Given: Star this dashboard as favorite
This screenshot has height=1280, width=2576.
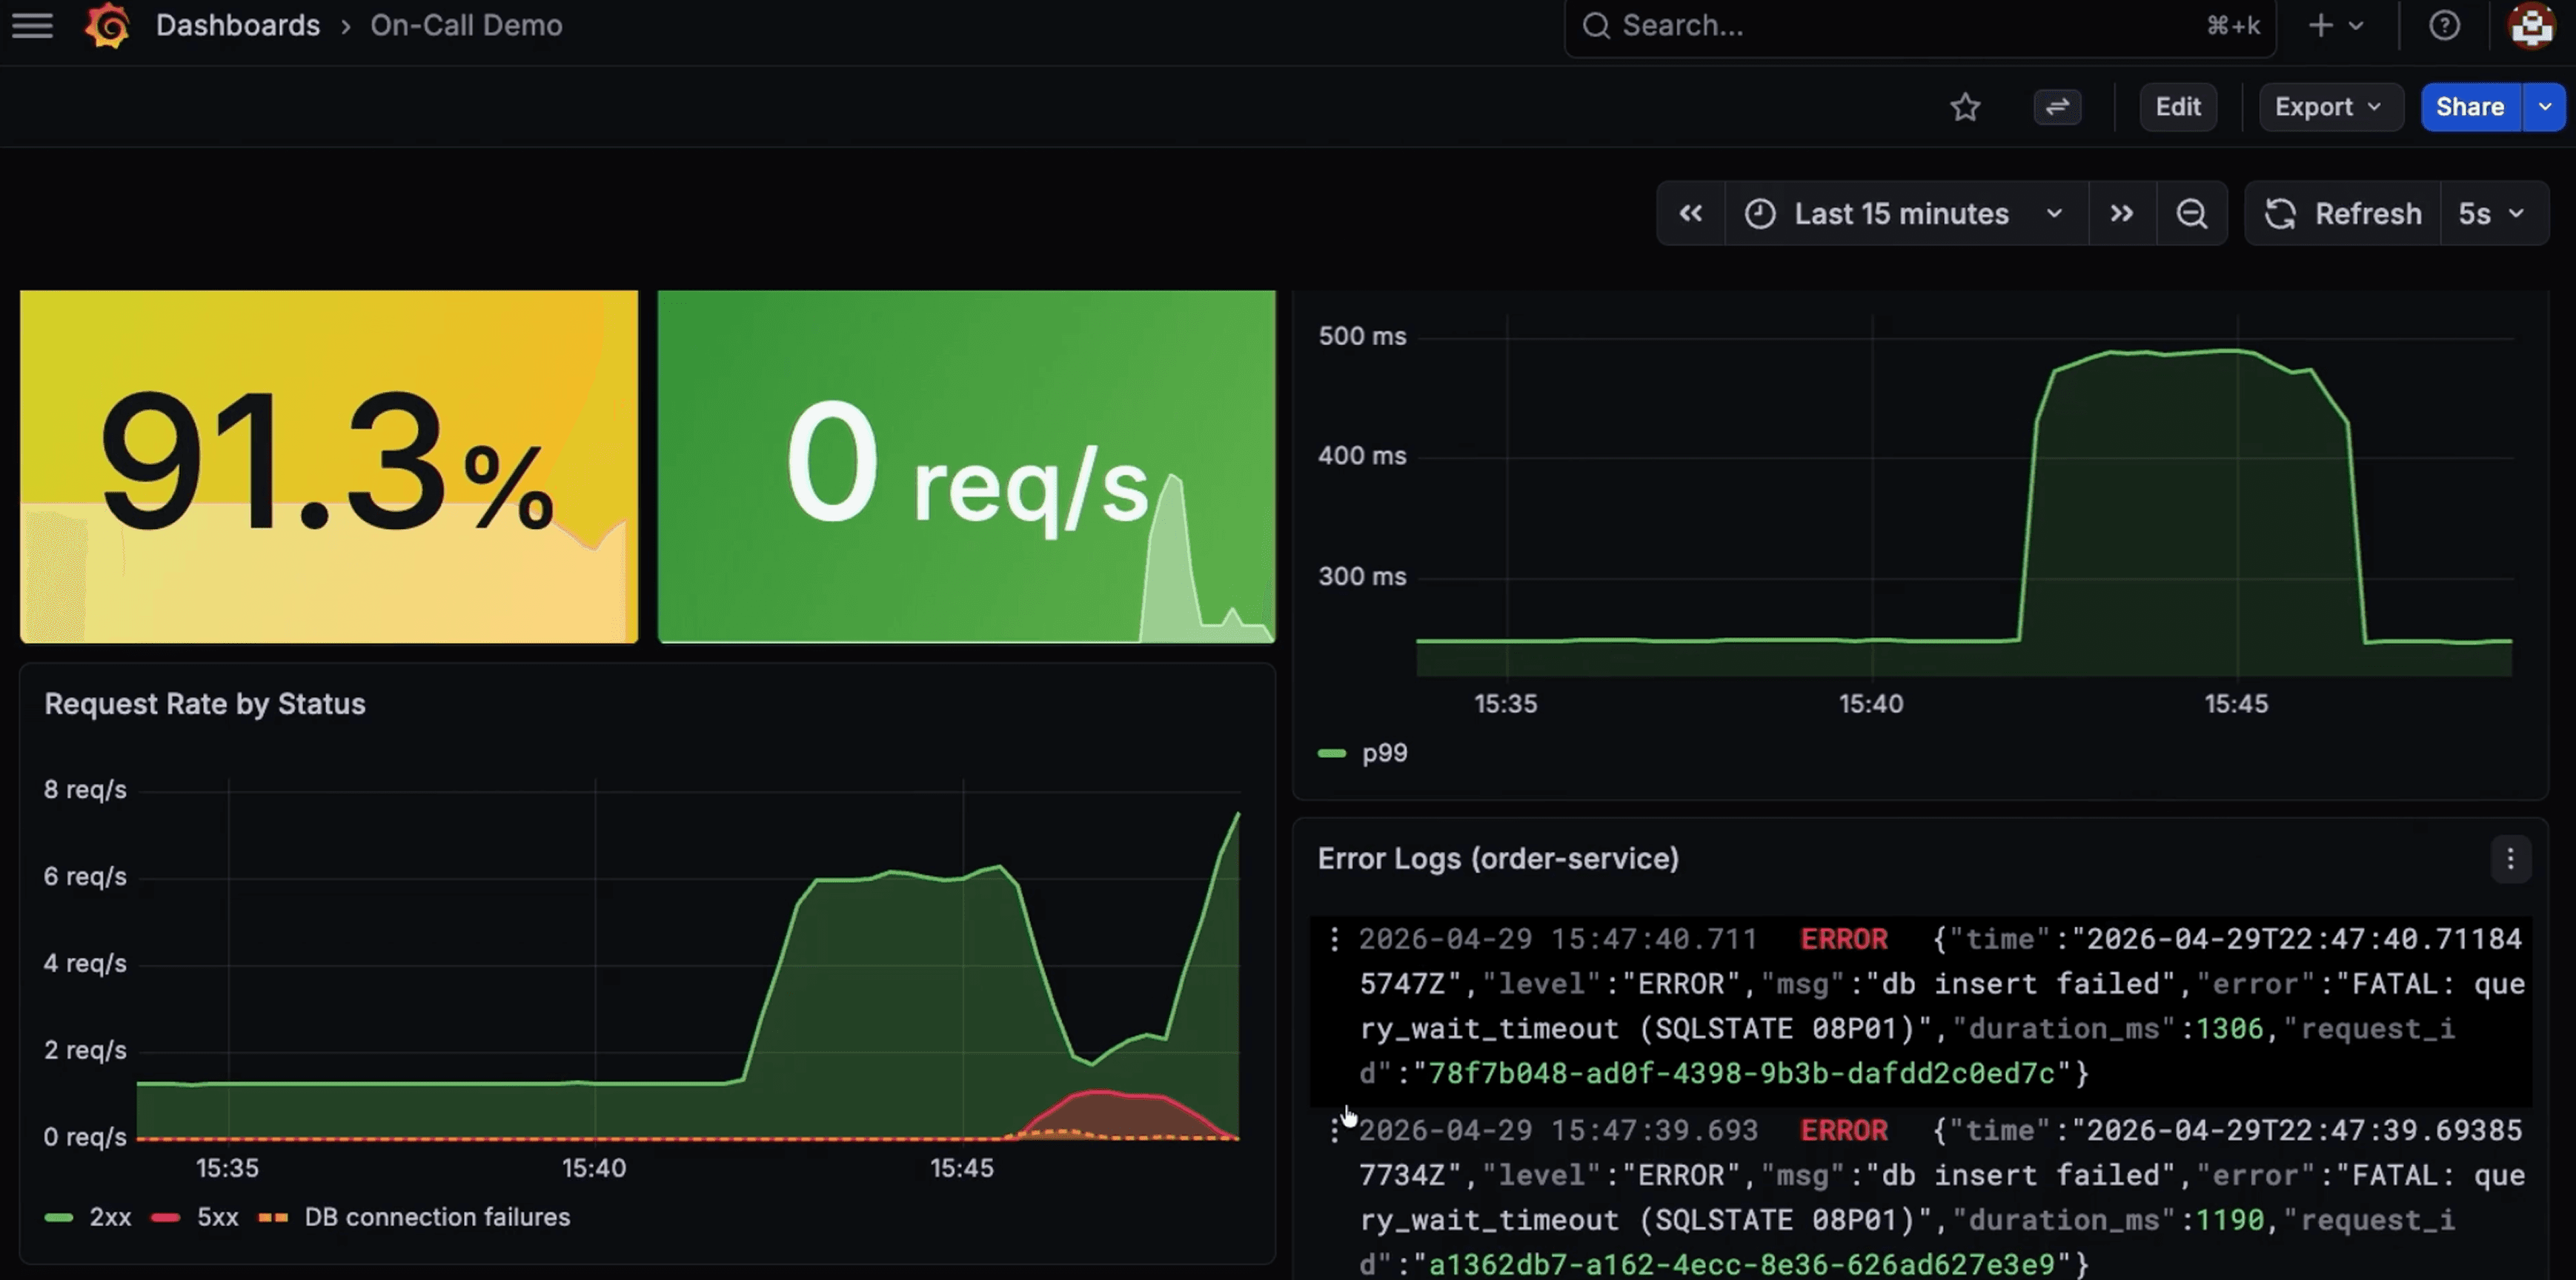Looking at the screenshot, I should (x=1965, y=107).
